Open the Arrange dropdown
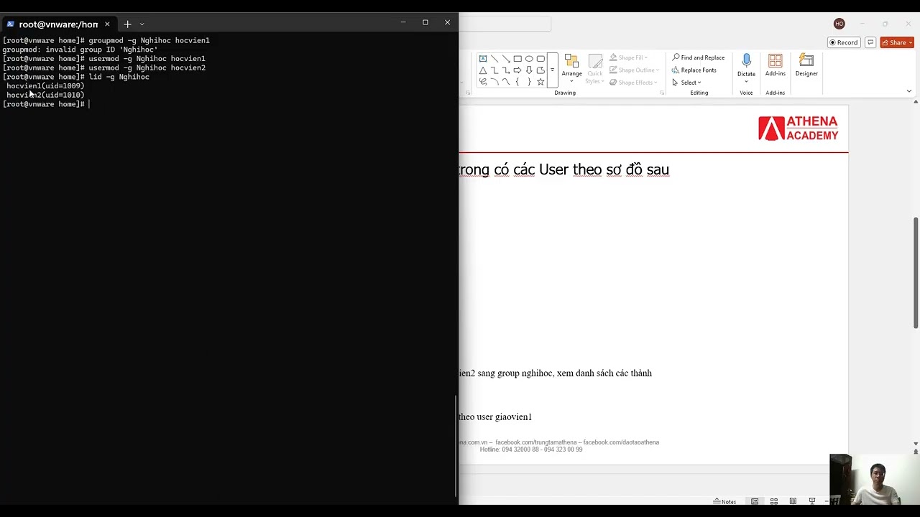 (572, 68)
